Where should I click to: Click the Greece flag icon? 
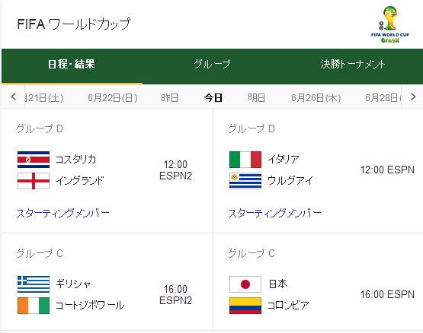pos(34,284)
